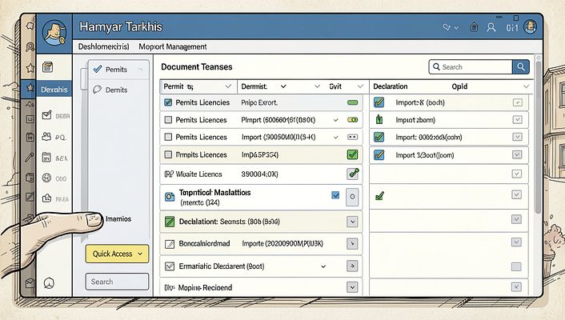565x320 pixels.
Task: Select the Dexahis sidebar tab
Action: [x=54, y=90]
